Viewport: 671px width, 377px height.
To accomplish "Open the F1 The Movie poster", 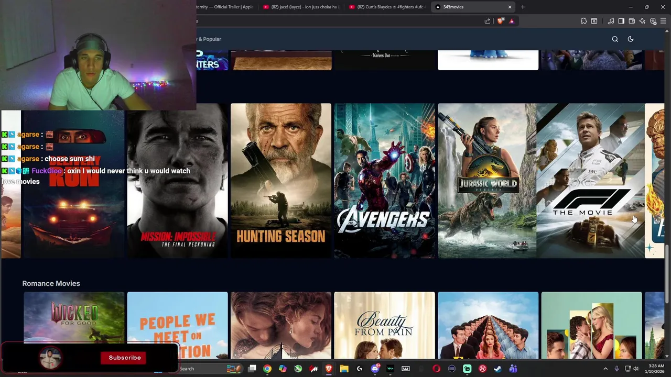I will (591, 181).
